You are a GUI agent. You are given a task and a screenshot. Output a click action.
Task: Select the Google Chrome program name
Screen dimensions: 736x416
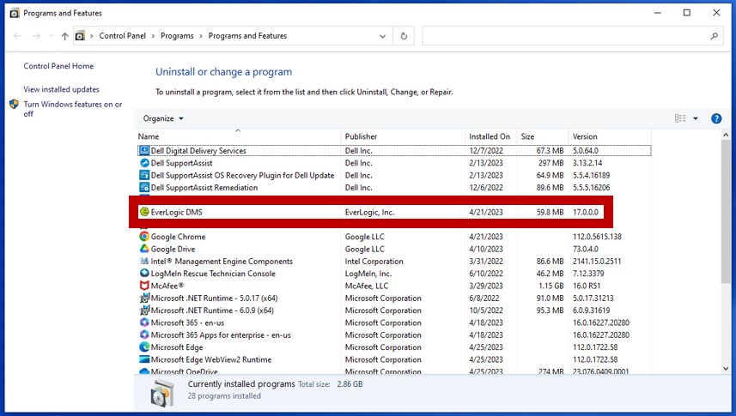(178, 237)
